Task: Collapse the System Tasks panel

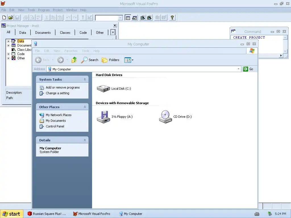Action: 85,79
